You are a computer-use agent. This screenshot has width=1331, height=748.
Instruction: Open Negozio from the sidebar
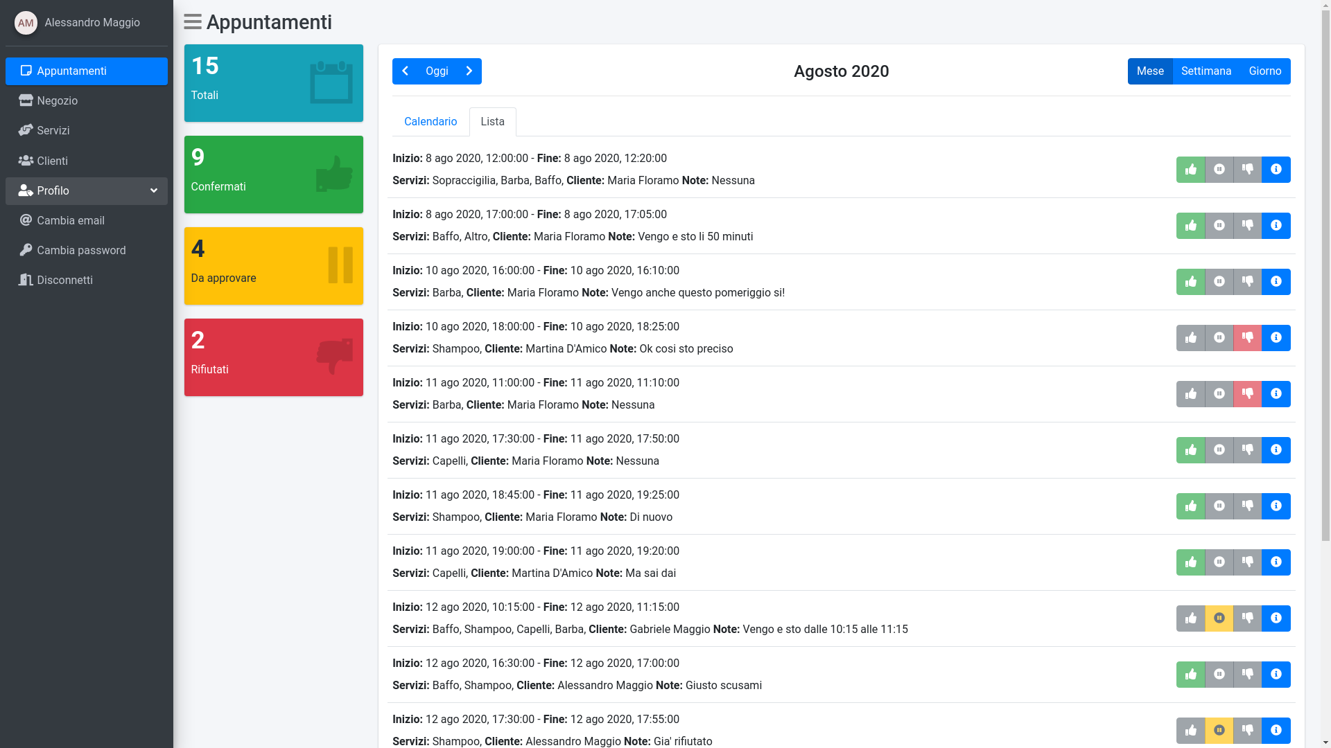(x=57, y=101)
